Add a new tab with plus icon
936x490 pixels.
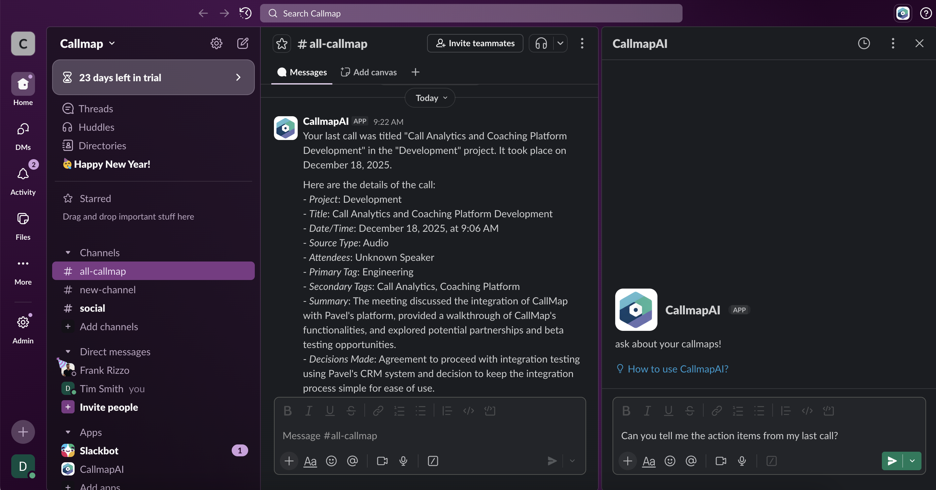click(x=415, y=72)
